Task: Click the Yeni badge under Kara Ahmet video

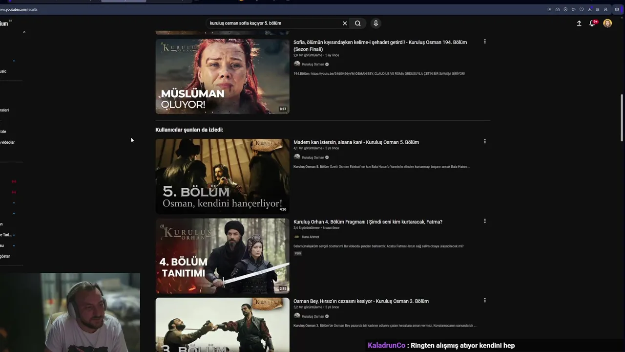Action: pyautogui.click(x=298, y=253)
